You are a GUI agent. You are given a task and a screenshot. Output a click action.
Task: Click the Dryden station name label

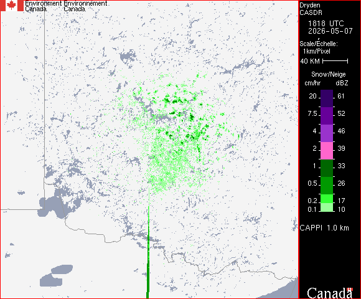[x=310, y=5]
